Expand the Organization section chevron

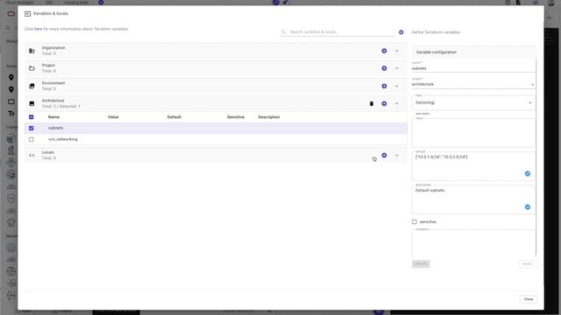(397, 51)
